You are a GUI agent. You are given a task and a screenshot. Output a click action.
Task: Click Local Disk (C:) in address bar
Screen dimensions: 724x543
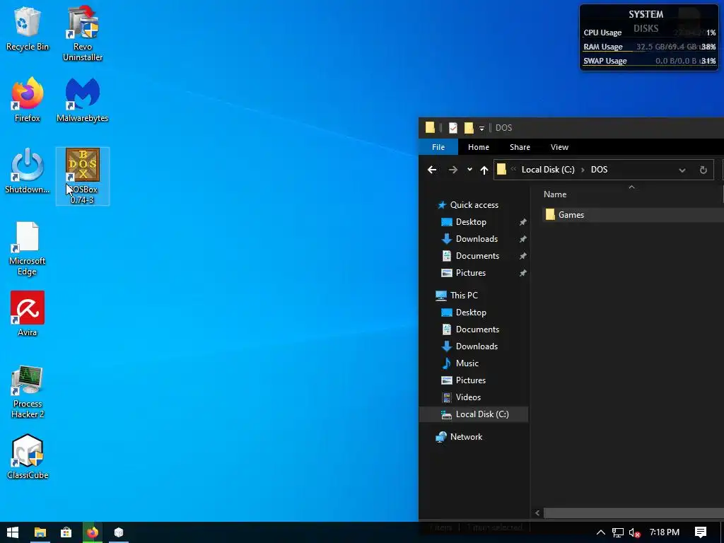tap(548, 170)
